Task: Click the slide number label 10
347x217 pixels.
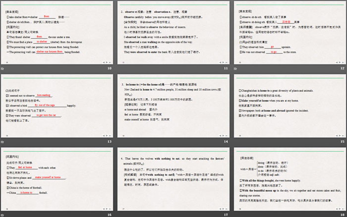Action: [109, 68]
